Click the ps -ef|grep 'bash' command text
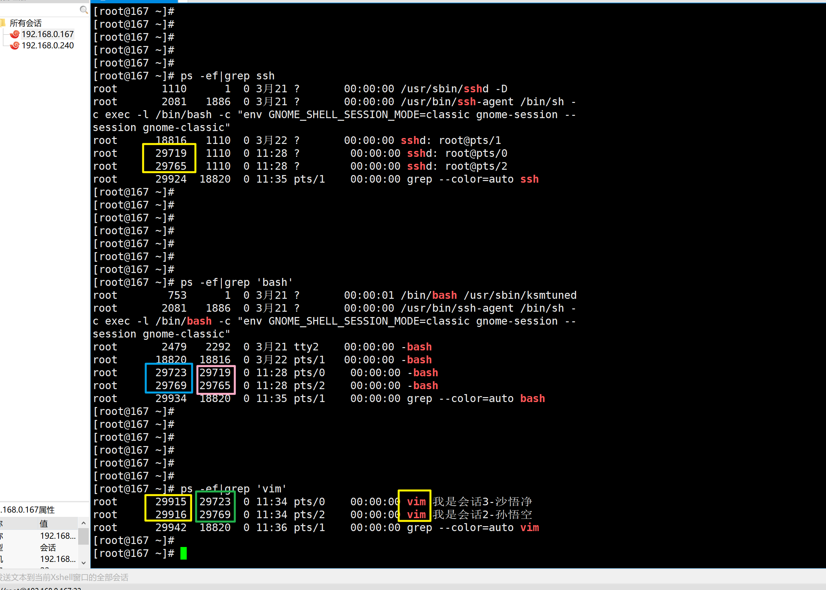Image resolution: width=826 pixels, height=590 pixels. pyautogui.click(x=237, y=282)
